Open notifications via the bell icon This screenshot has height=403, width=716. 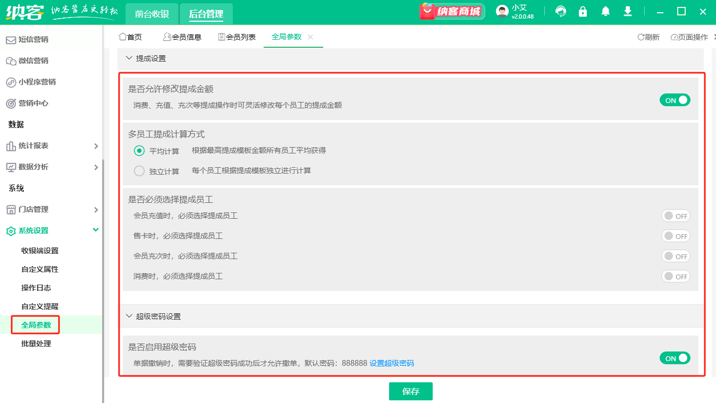[x=605, y=11]
